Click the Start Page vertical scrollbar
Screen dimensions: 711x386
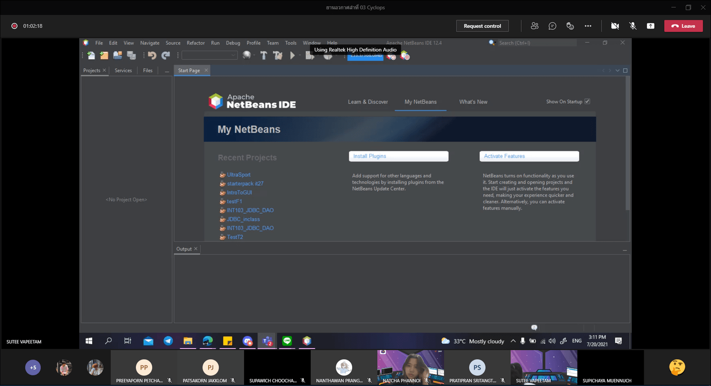627,142
